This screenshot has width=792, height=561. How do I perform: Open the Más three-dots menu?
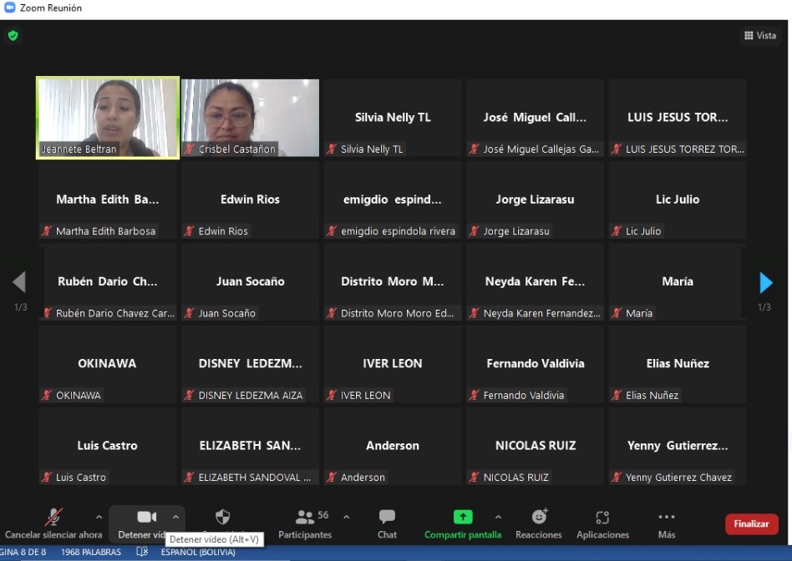[x=666, y=518]
